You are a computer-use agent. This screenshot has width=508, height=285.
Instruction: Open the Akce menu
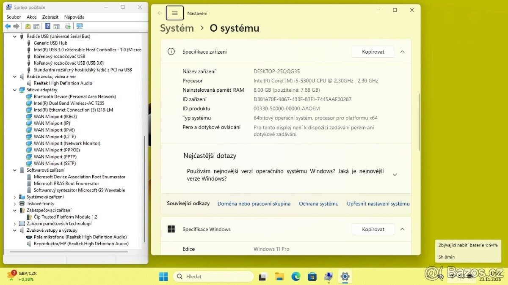tap(31, 16)
